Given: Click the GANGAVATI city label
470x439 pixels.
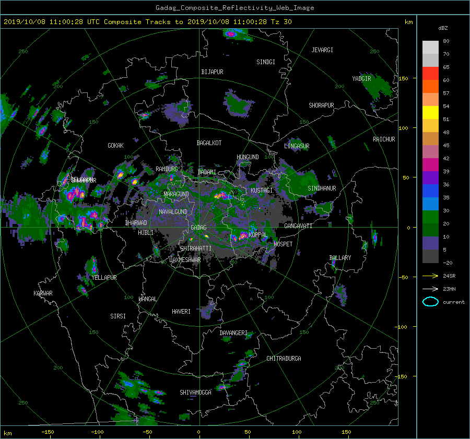Looking at the screenshot, I should coord(298,226).
